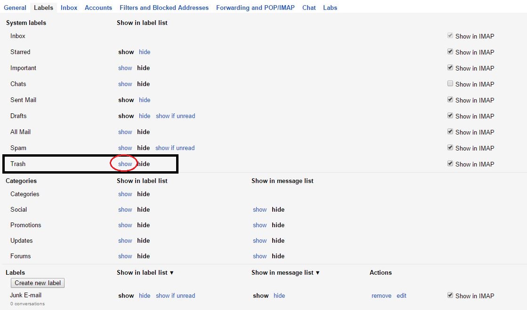Show the Important label in list
The height and width of the screenshot is (310, 527).
click(x=125, y=68)
